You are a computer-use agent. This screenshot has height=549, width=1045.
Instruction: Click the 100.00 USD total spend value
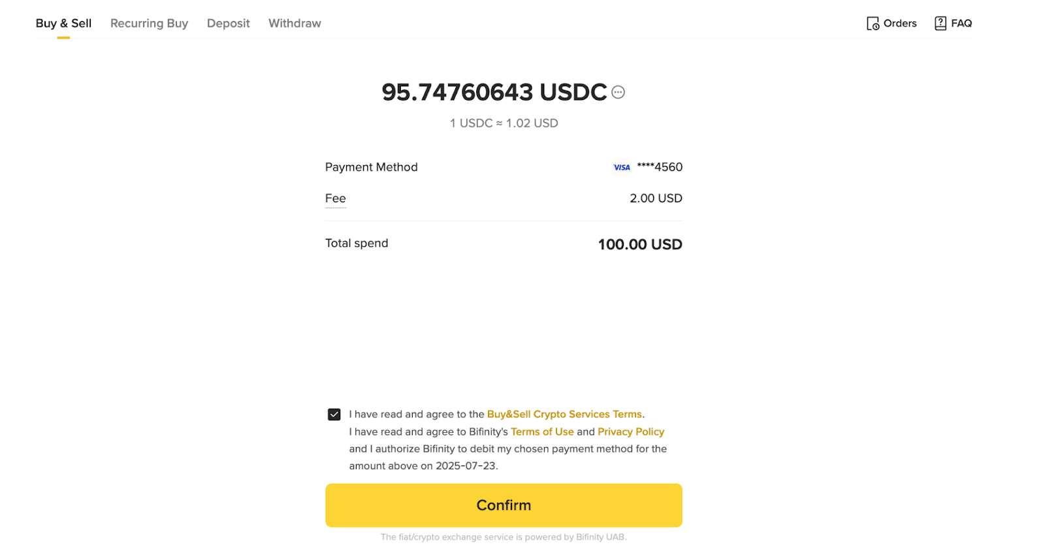(639, 245)
